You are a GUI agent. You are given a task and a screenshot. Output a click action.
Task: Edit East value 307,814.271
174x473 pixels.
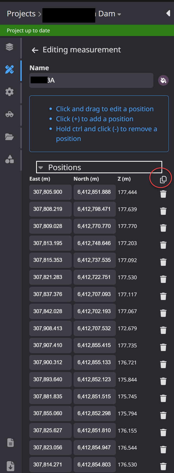coord(50,465)
